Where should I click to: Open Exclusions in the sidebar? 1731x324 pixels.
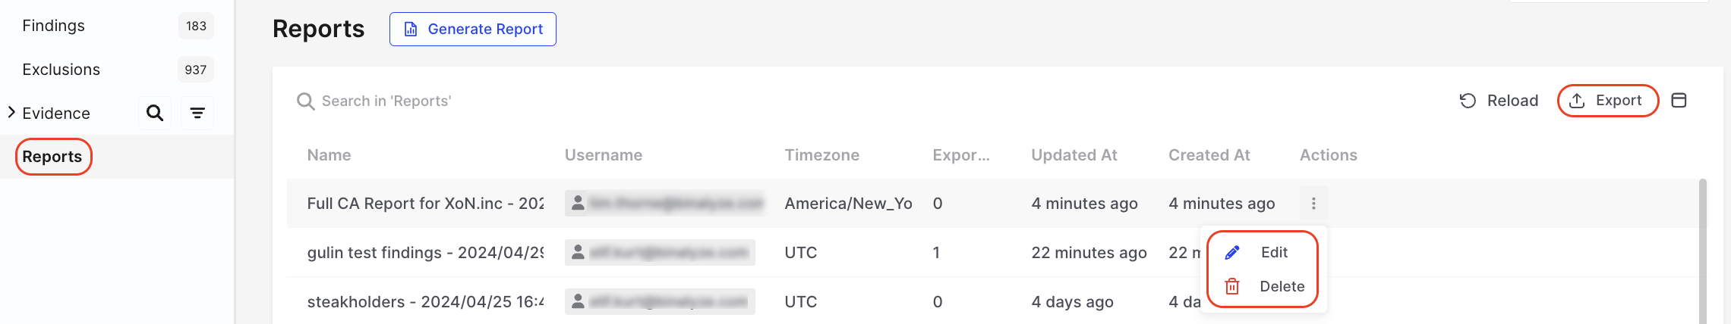(x=61, y=70)
